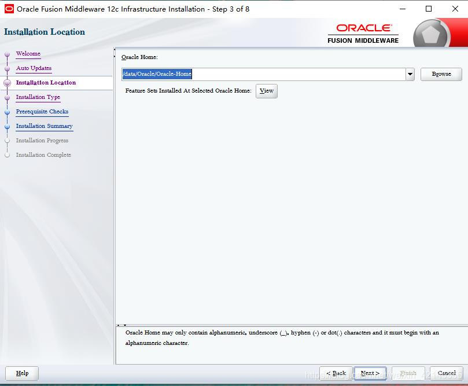Go Back to previous step
The image size is (468, 386).
click(336, 373)
